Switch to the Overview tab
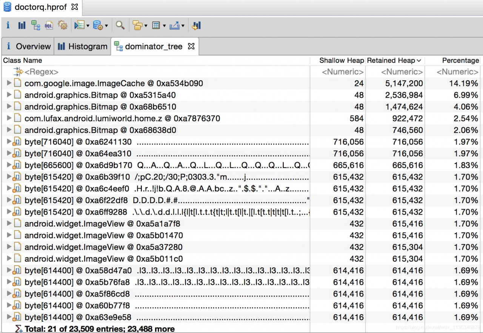This screenshot has height=333, width=483. point(28,46)
